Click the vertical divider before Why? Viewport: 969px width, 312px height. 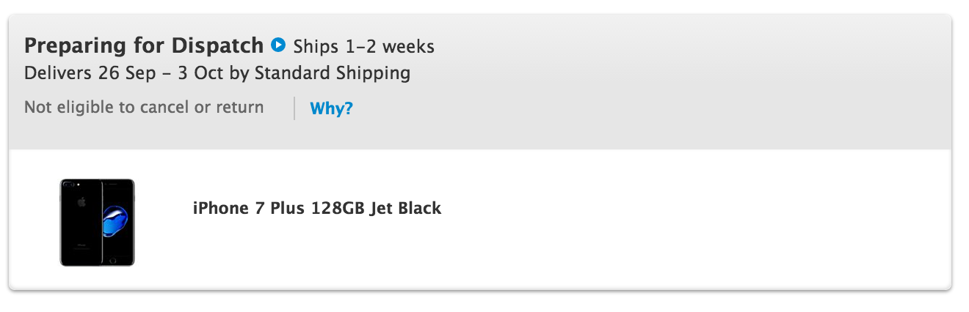294,108
